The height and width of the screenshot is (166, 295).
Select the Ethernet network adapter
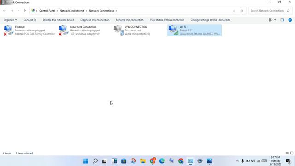point(29,30)
